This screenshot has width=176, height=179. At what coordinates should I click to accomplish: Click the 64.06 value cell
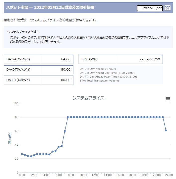click(x=56, y=60)
